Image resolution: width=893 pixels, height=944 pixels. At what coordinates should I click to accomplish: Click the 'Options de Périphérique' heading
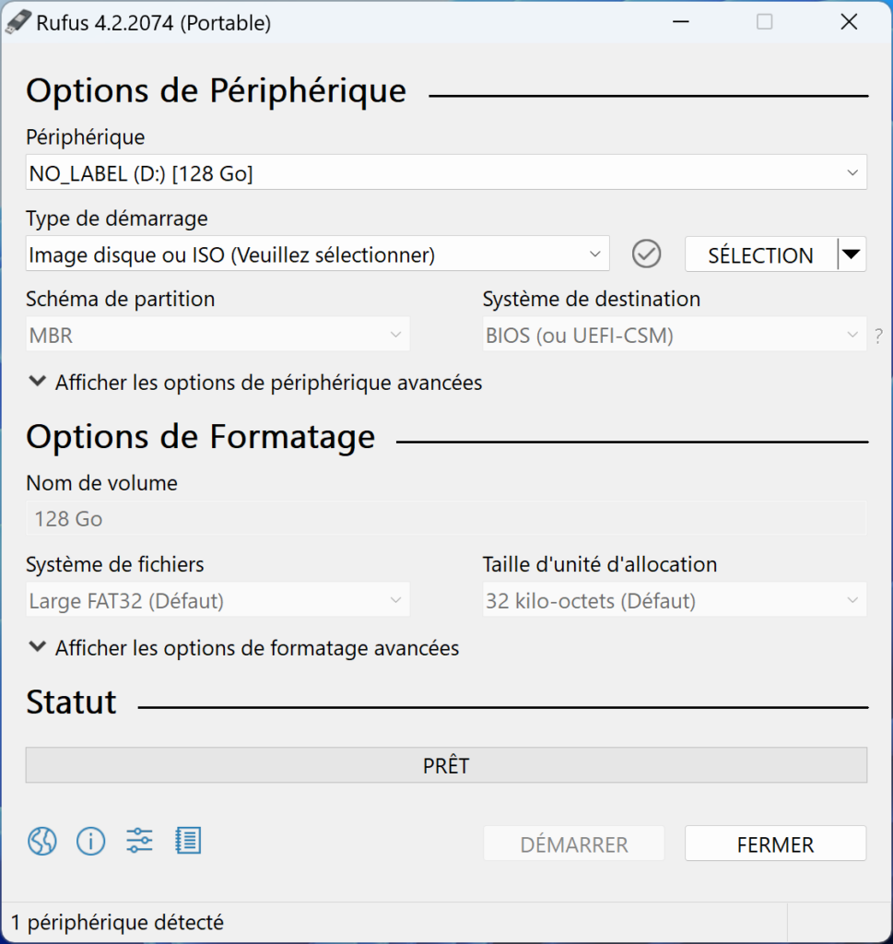click(x=216, y=91)
